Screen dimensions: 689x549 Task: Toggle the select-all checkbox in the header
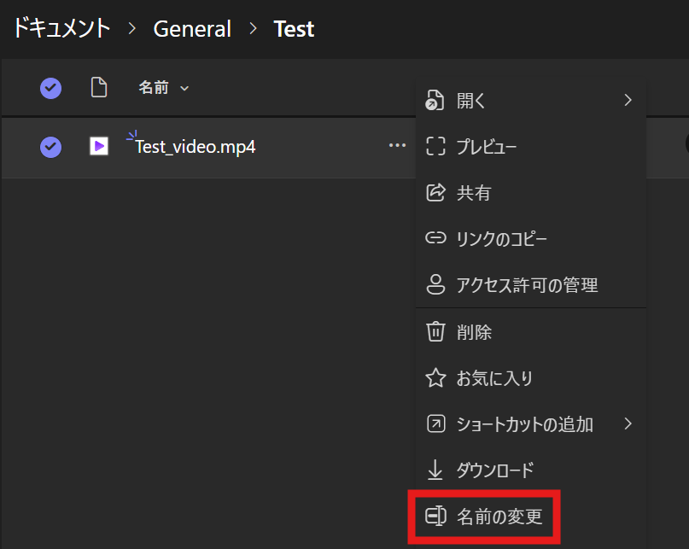pyautogui.click(x=50, y=88)
